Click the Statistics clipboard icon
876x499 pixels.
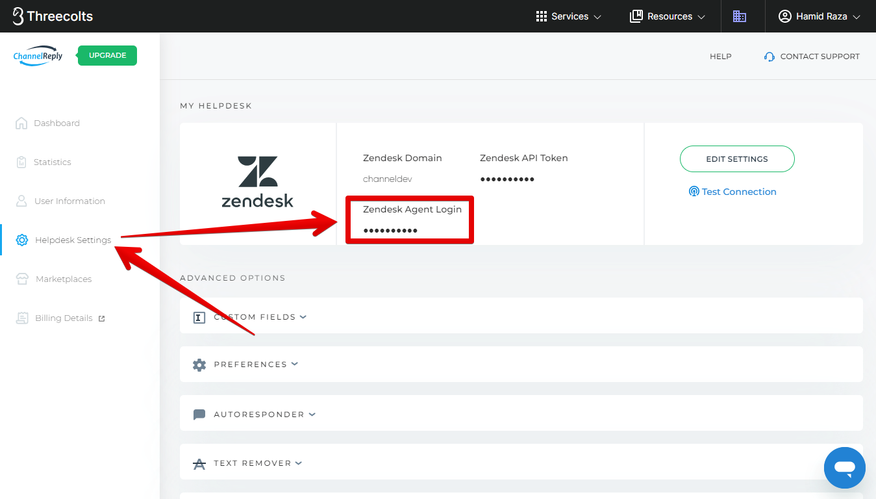(21, 162)
